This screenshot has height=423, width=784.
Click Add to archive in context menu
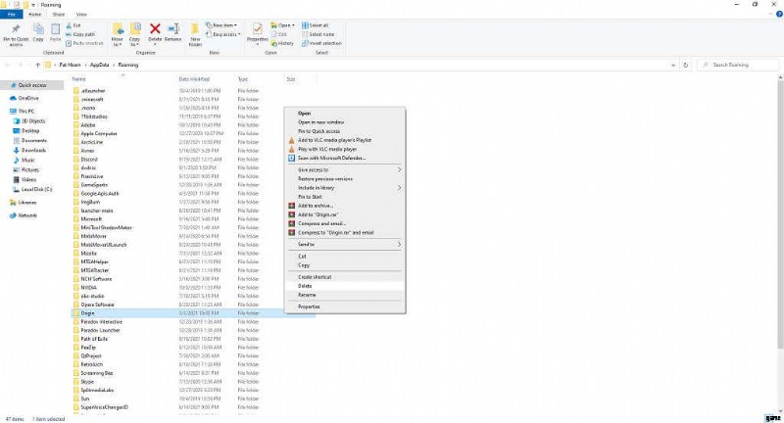click(x=345, y=206)
